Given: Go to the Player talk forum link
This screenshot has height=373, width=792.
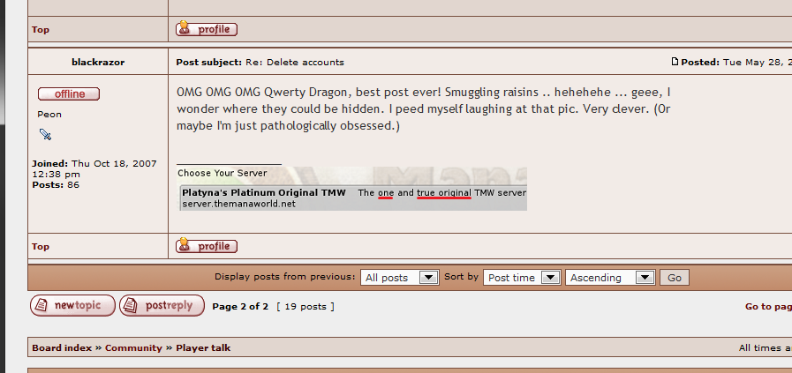Looking at the screenshot, I should pos(203,347).
